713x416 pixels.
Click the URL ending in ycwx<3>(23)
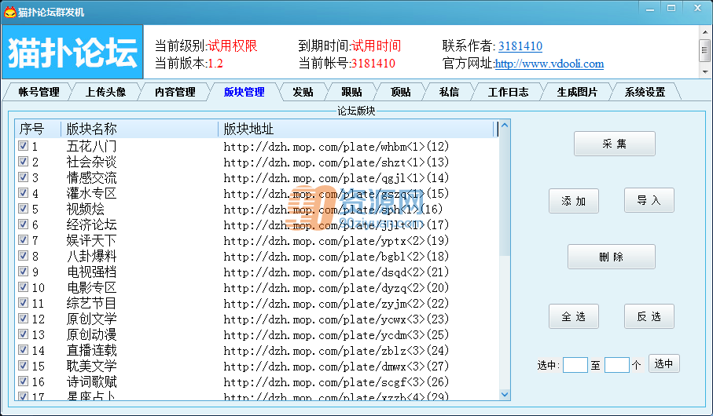tap(336, 319)
